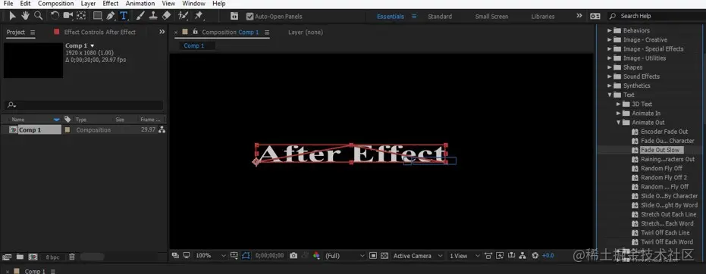This screenshot has height=274, width=706.
Task: Select the Pan Behind anchor point tool
Action: pyautogui.click(x=81, y=16)
